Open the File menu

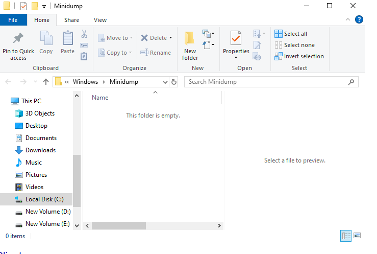pos(13,20)
